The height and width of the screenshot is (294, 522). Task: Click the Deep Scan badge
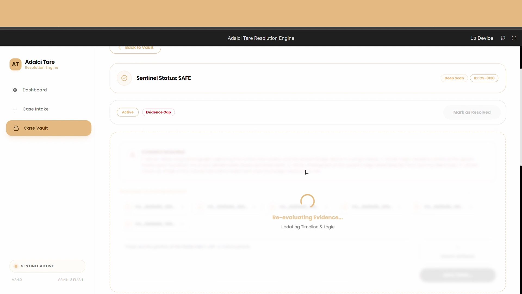(454, 78)
